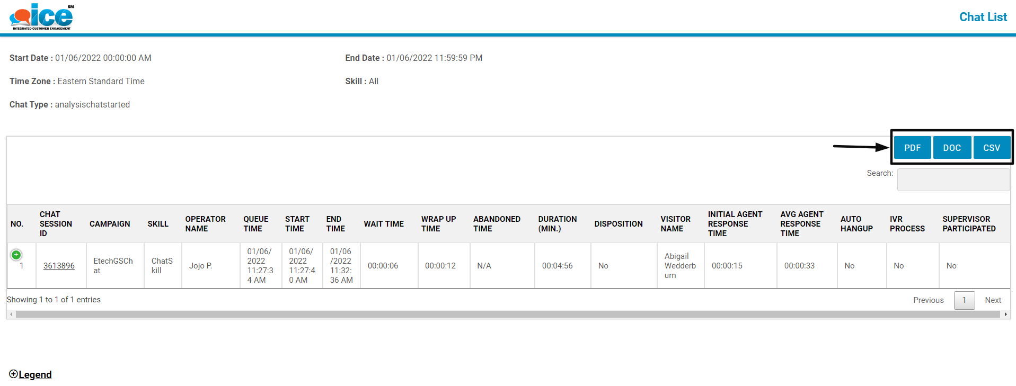The width and height of the screenshot is (1016, 386).
Task: Sort by Supervisor Participated column
Action: (x=968, y=224)
